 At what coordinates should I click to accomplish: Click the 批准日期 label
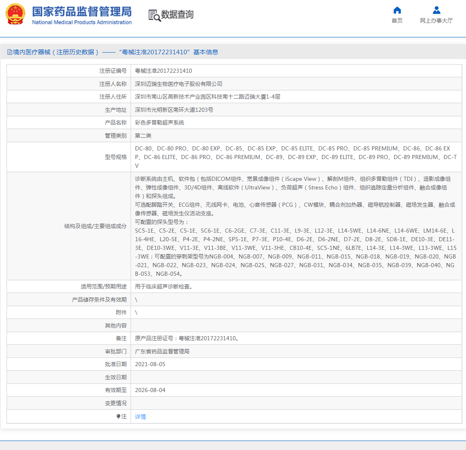(x=116, y=364)
